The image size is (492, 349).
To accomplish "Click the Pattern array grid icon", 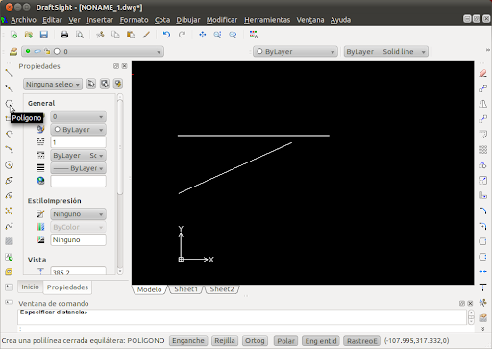I will pos(483,149).
